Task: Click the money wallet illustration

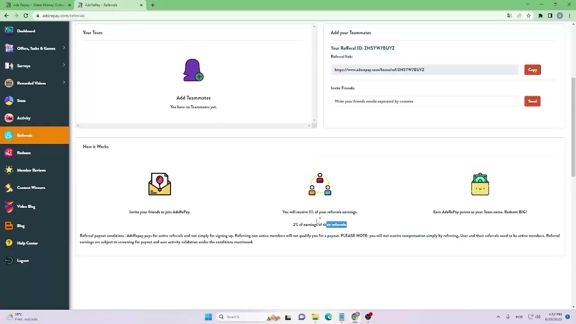Action: (x=480, y=184)
